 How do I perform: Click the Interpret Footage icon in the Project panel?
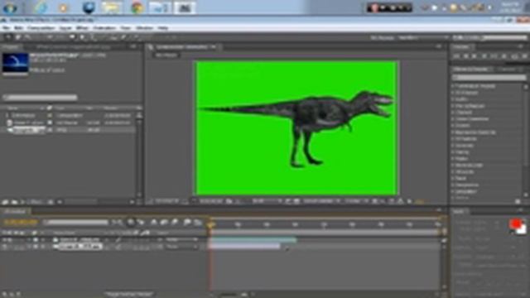click(6, 202)
